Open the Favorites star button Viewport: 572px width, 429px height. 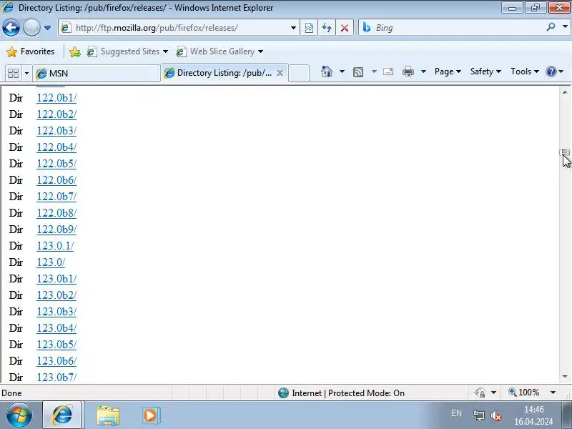(x=31, y=51)
